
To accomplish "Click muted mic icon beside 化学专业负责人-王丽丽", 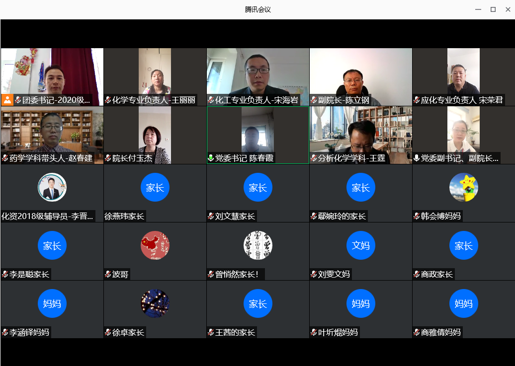I will 108,100.
